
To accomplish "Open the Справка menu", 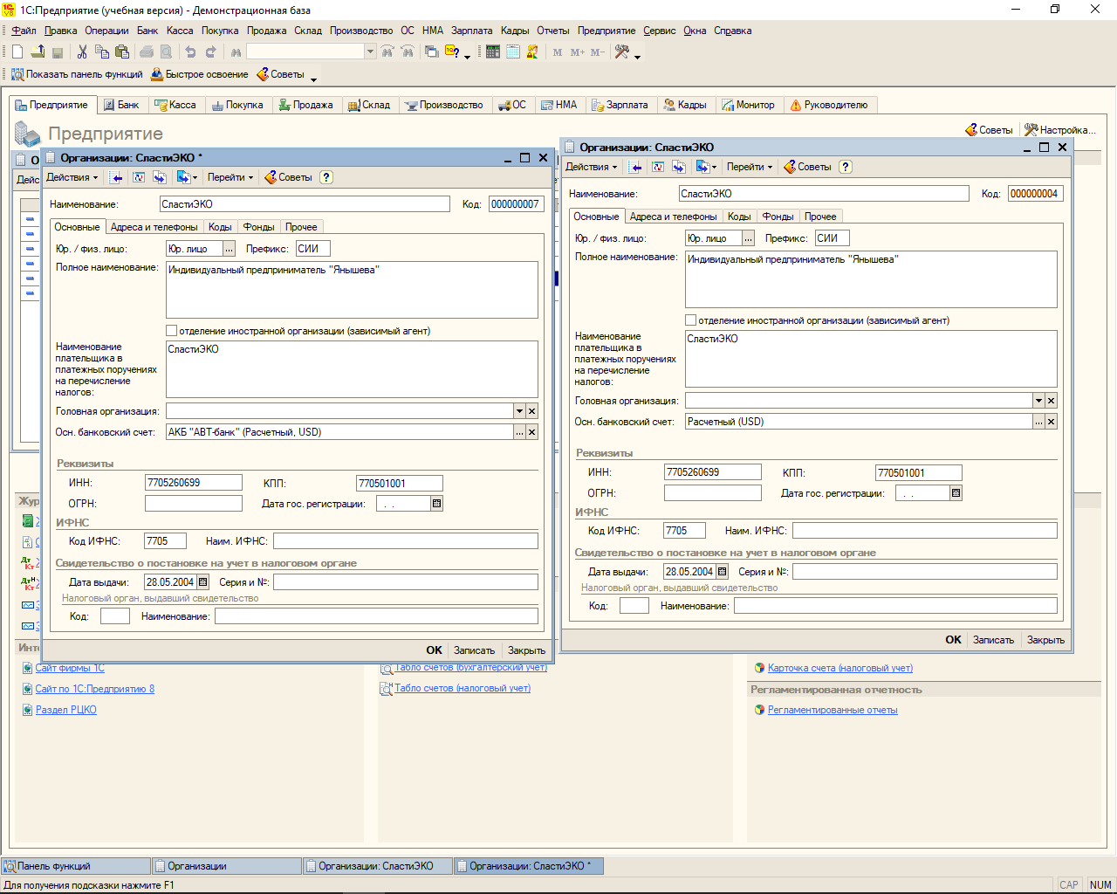I will click(x=732, y=31).
